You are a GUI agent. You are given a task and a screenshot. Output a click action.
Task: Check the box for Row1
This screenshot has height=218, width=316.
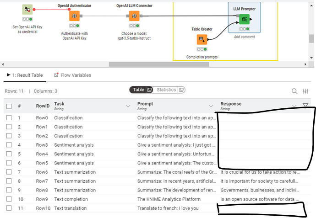tap(9, 127)
